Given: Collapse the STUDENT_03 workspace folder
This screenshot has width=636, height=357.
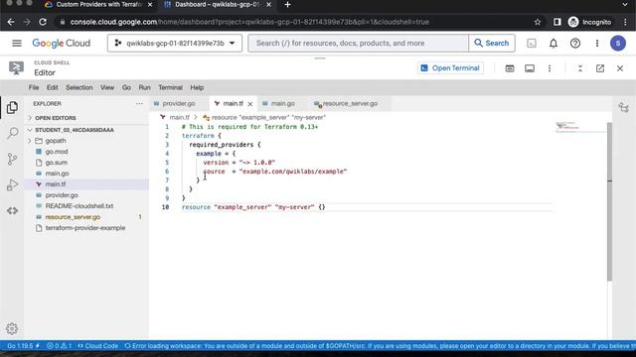Looking at the screenshot, I should [75, 130].
